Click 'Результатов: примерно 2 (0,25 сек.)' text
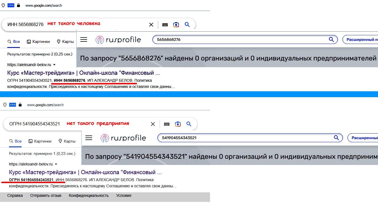The height and width of the screenshot is (210, 378). pyautogui.click(x=40, y=54)
